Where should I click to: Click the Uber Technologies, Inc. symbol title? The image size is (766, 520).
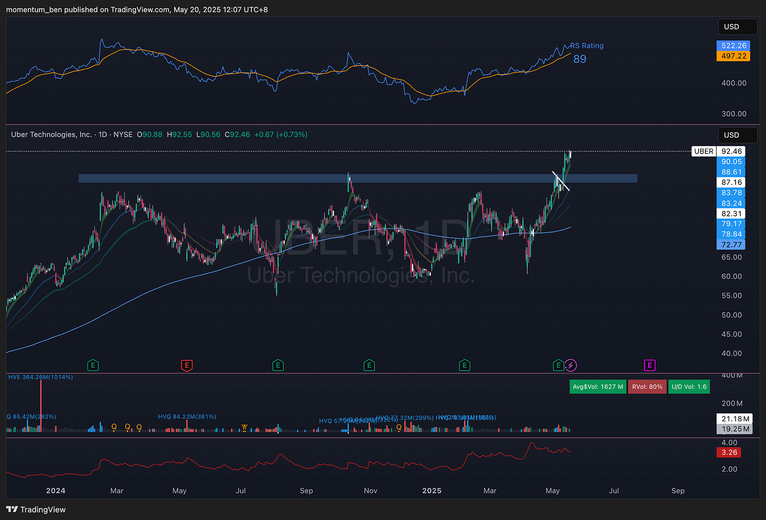(52, 134)
